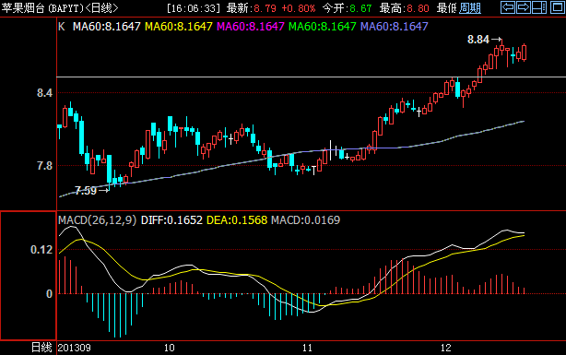Click the blue-violet MA60:8.1647 indicator label
This screenshot has width=566, height=355.
click(x=395, y=27)
